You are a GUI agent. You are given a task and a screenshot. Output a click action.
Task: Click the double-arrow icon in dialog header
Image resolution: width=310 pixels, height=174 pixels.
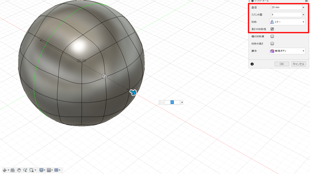[306, 1]
